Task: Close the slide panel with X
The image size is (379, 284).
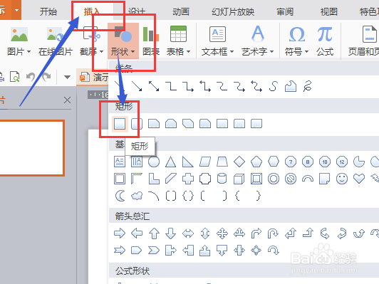Action: tap(67, 100)
